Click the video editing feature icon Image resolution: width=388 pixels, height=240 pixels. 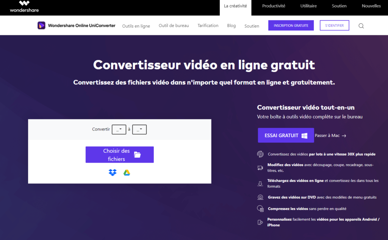(260, 168)
